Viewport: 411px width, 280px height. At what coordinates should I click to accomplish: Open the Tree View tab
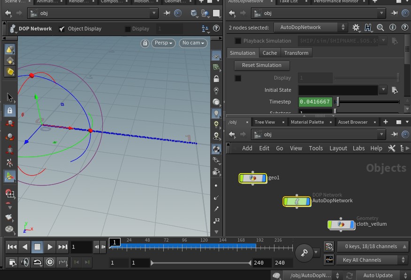coord(265,122)
